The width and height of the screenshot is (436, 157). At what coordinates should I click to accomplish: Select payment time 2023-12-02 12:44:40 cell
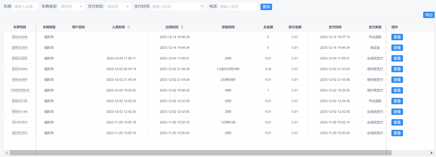pyautogui.click(x=335, y=101)
